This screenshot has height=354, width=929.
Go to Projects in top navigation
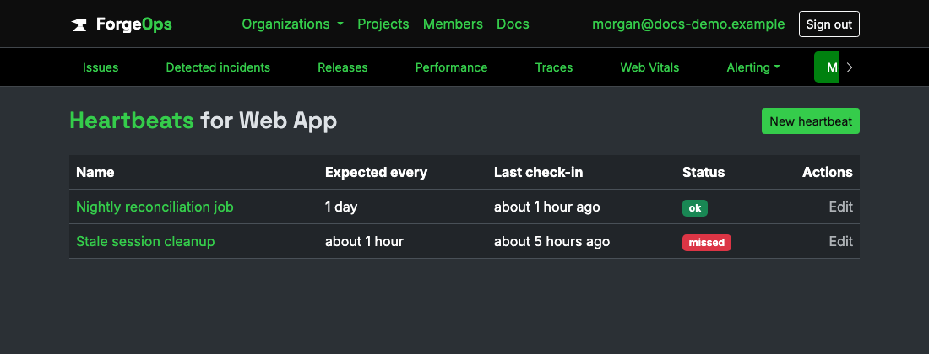coord(383,24)
